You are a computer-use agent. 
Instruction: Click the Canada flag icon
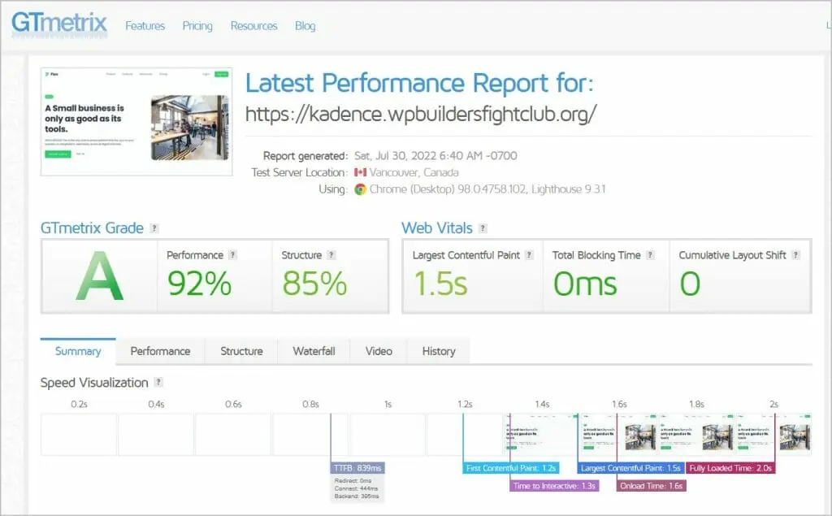pos(360,172)
